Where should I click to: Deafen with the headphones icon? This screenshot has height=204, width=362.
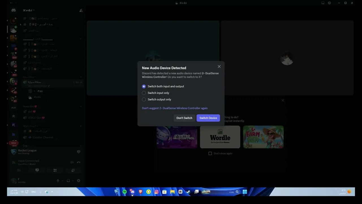(68, 181)
